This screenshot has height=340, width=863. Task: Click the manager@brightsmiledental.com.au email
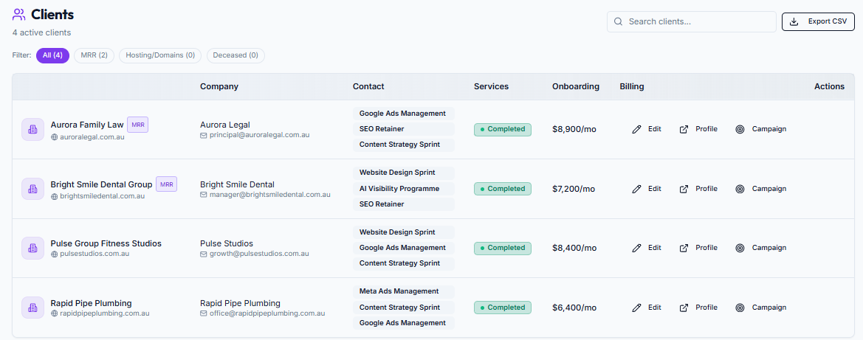coord(269,195)
